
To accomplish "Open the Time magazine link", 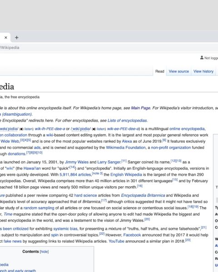I will click(x=8, y=214).
